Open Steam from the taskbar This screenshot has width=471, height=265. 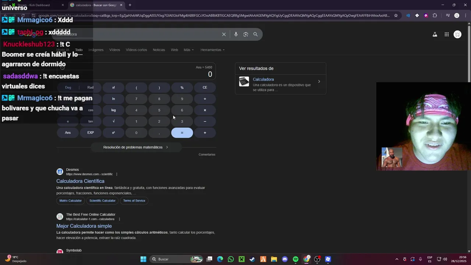tap(252, 259)
